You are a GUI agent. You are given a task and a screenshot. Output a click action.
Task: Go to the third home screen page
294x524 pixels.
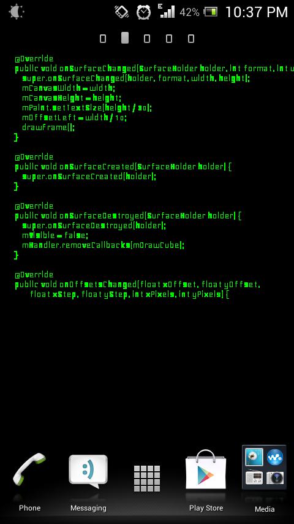[x=147, y=39]
